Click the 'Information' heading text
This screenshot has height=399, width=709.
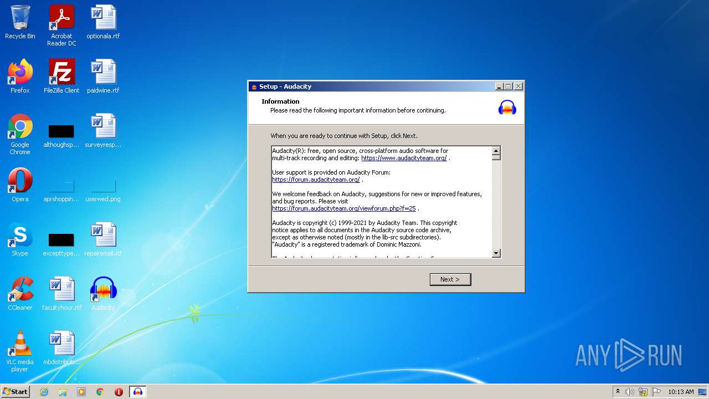click(x=280, y=101)
